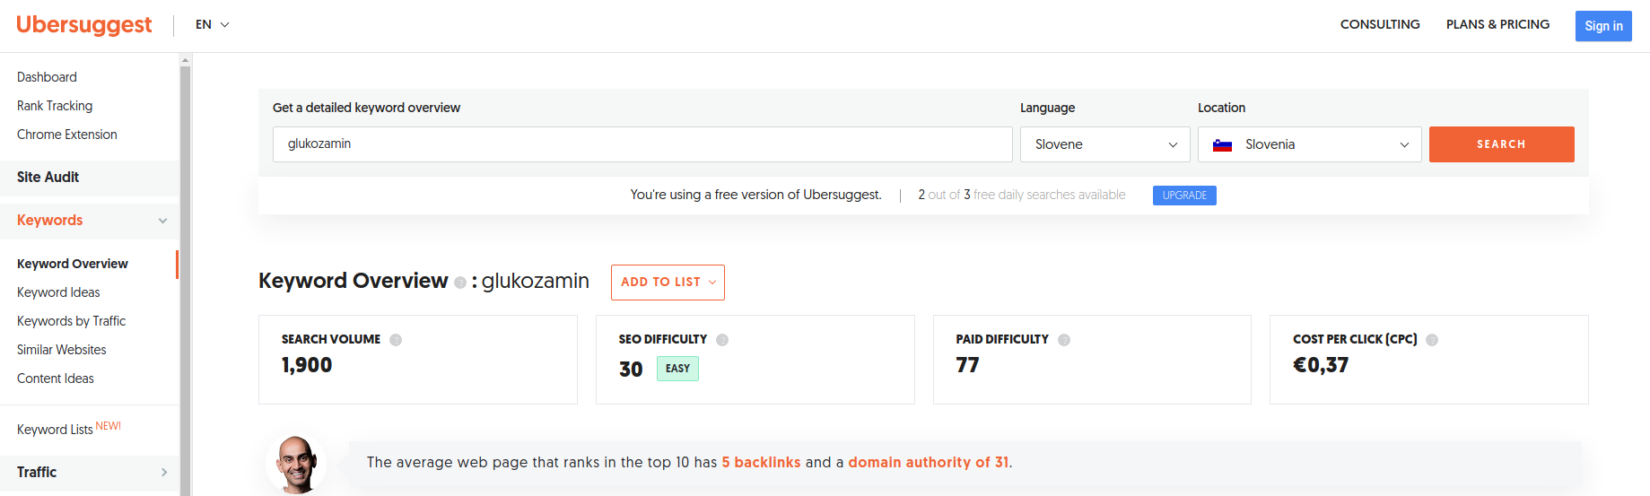Open Keyword Ideas in the sidebar

[58, 292]
